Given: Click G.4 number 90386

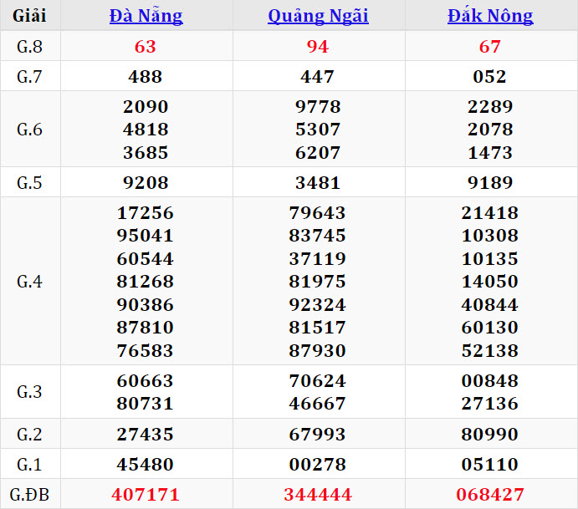Looking at the screenshot, I should click(146, 305).
